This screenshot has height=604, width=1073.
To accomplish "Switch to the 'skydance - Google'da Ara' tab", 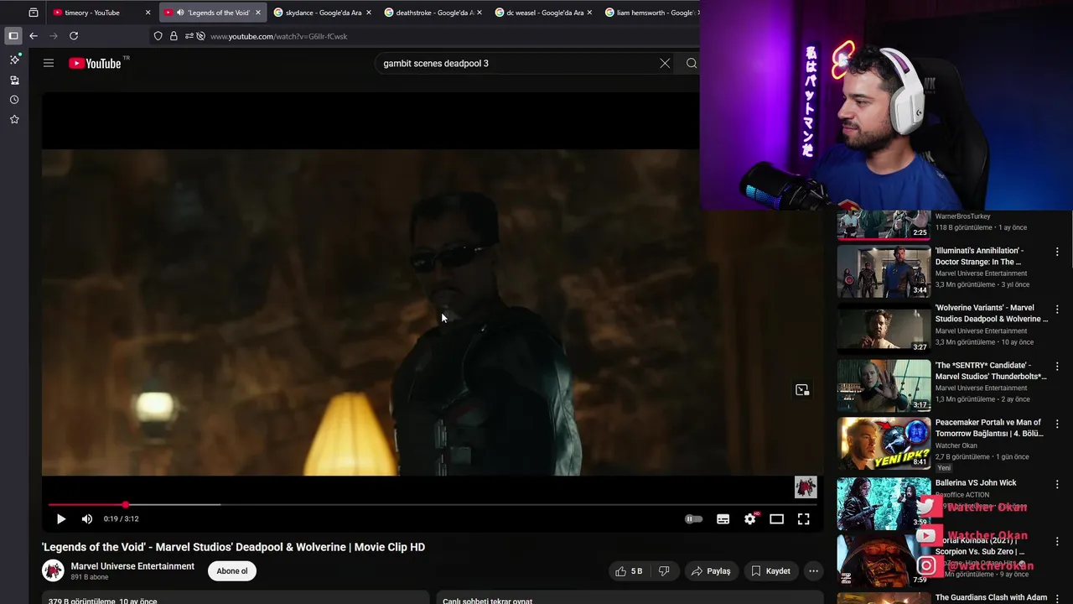I will (323, 13).
